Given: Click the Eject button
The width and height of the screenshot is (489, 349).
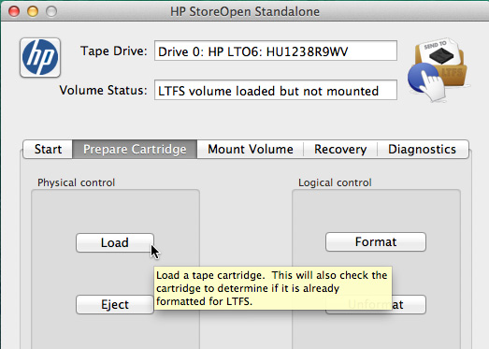Looking at the screenshot, I should click(x=115, y=304).
